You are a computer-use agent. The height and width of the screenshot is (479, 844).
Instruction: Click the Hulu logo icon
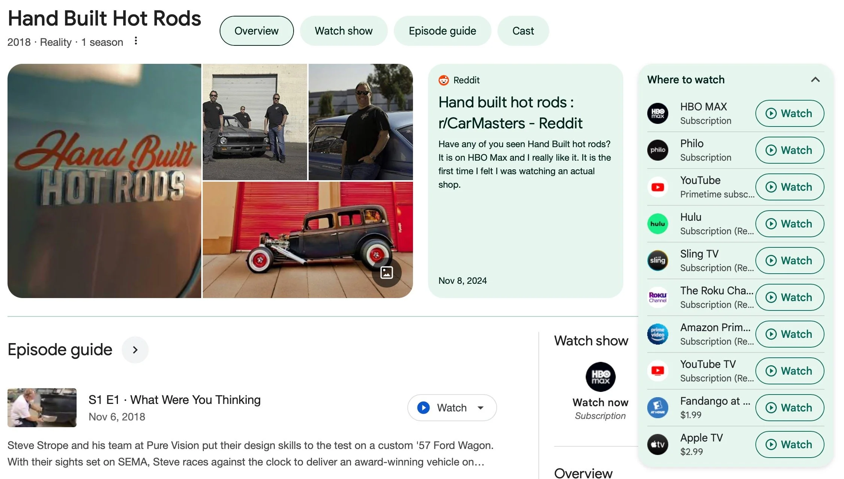[x=658, y=223]
